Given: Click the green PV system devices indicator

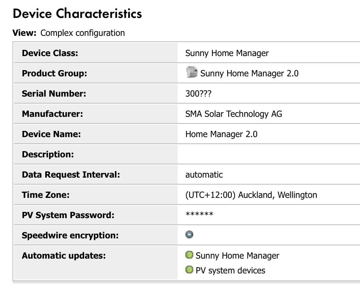Looking at the screenshot, I should [189, 270].
